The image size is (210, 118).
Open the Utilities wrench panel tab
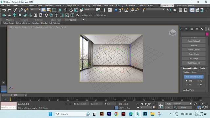[x=202, y=29]
